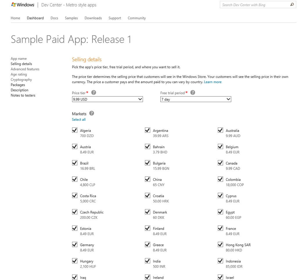
Task: Toggle Czech Republic checkbox
Action: 75,212
